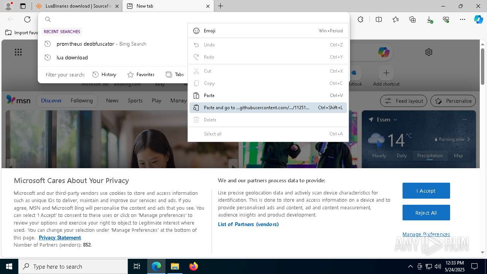Open new tab with plus icon
The image size is (487, 274).
tap(221, 6)
